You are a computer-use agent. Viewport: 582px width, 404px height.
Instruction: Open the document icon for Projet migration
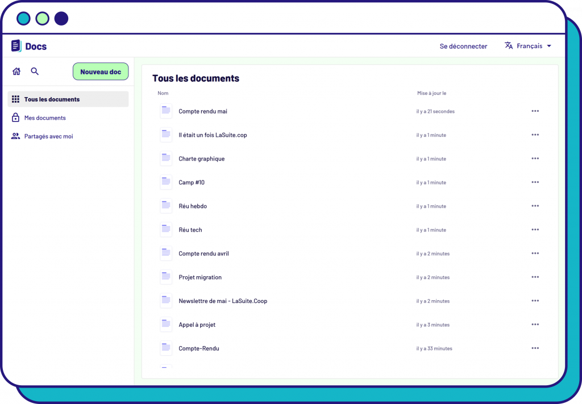pos(166,277)
